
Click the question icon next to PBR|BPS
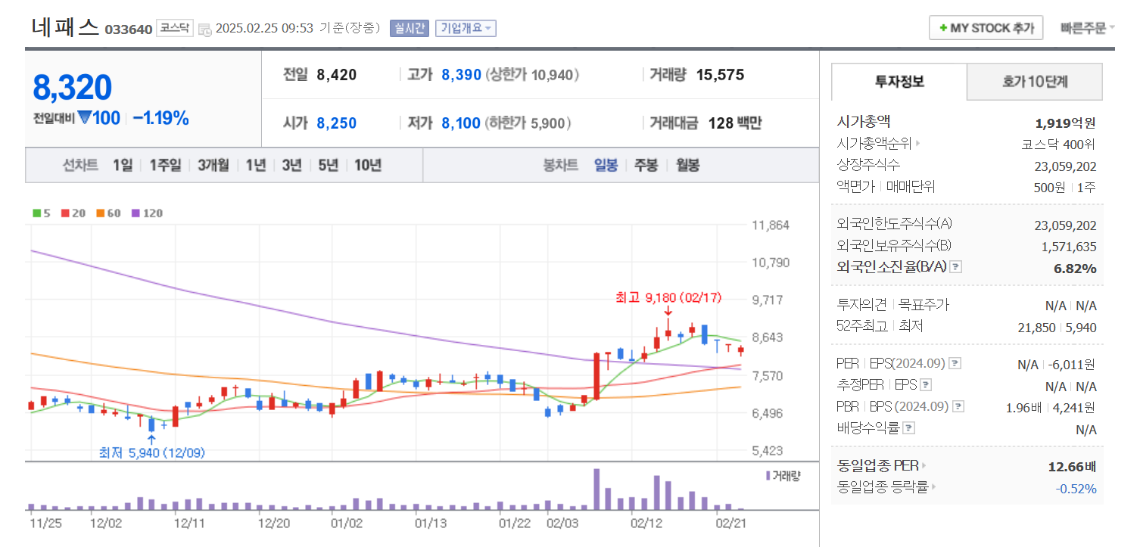[x=957, y=406]
